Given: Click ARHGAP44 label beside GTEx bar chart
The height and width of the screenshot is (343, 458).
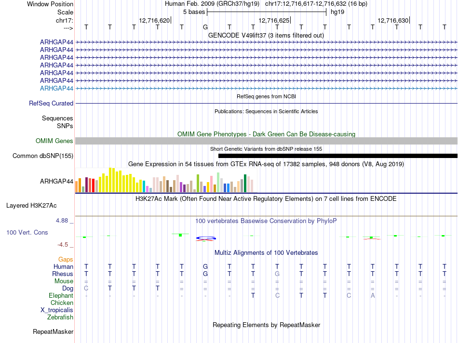Looking at the screenshot, I should click(x=56, y=181).
